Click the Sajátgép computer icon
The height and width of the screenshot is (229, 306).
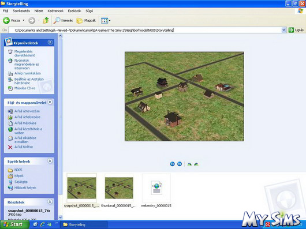coord(10,182)
